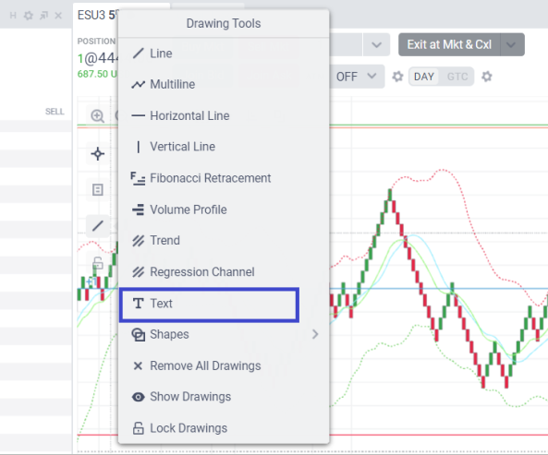Set order duration to DAY
Viewport: 548px width, 455px height.
click(424, 77)
